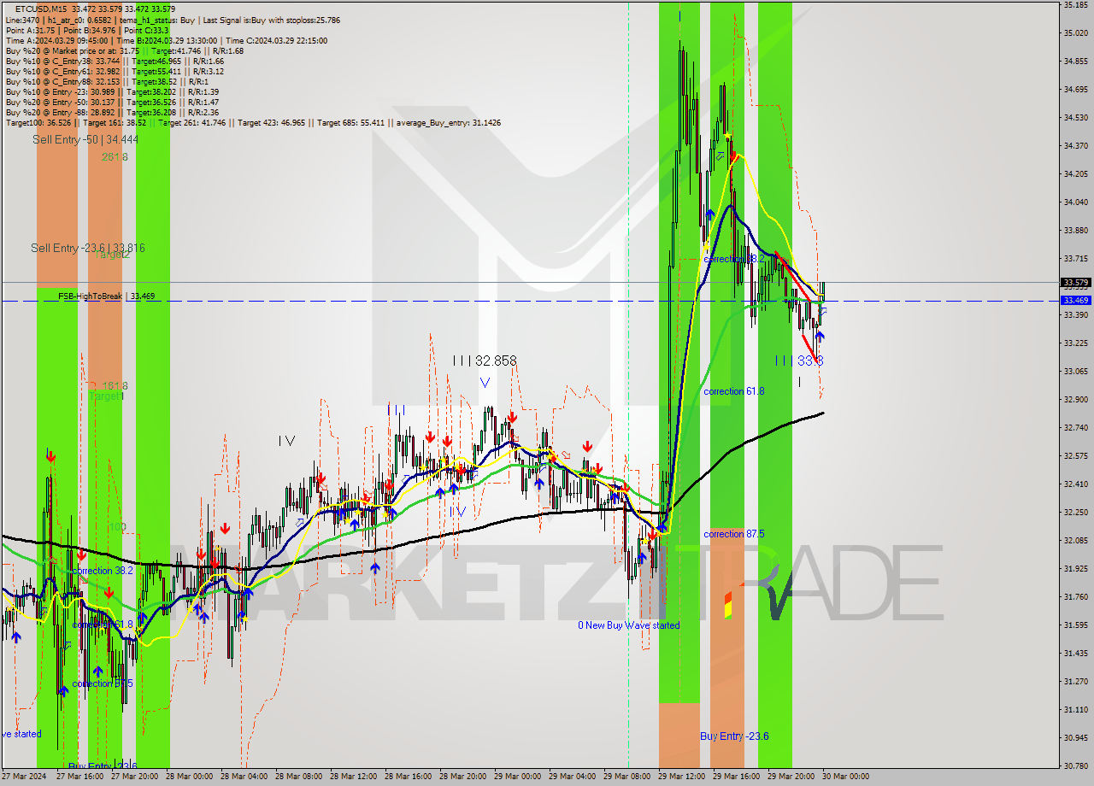
Task: Click the current price tag '33.579' on axis
Action: click(1075, 282)
